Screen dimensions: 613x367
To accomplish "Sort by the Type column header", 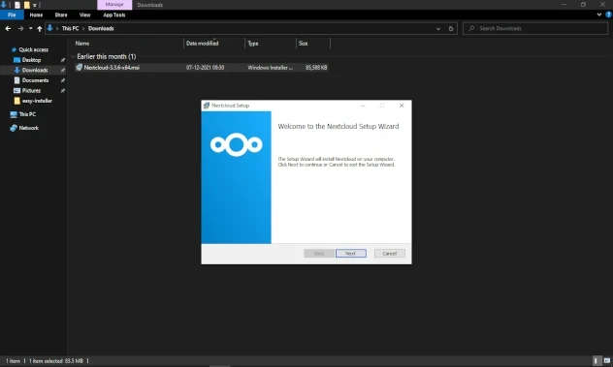I will (271, 44).
